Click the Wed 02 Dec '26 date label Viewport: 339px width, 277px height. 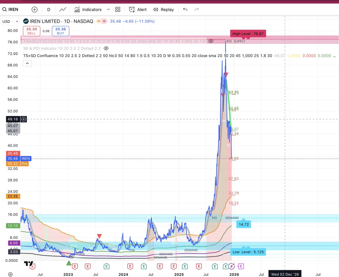click(x=285, y=274)
